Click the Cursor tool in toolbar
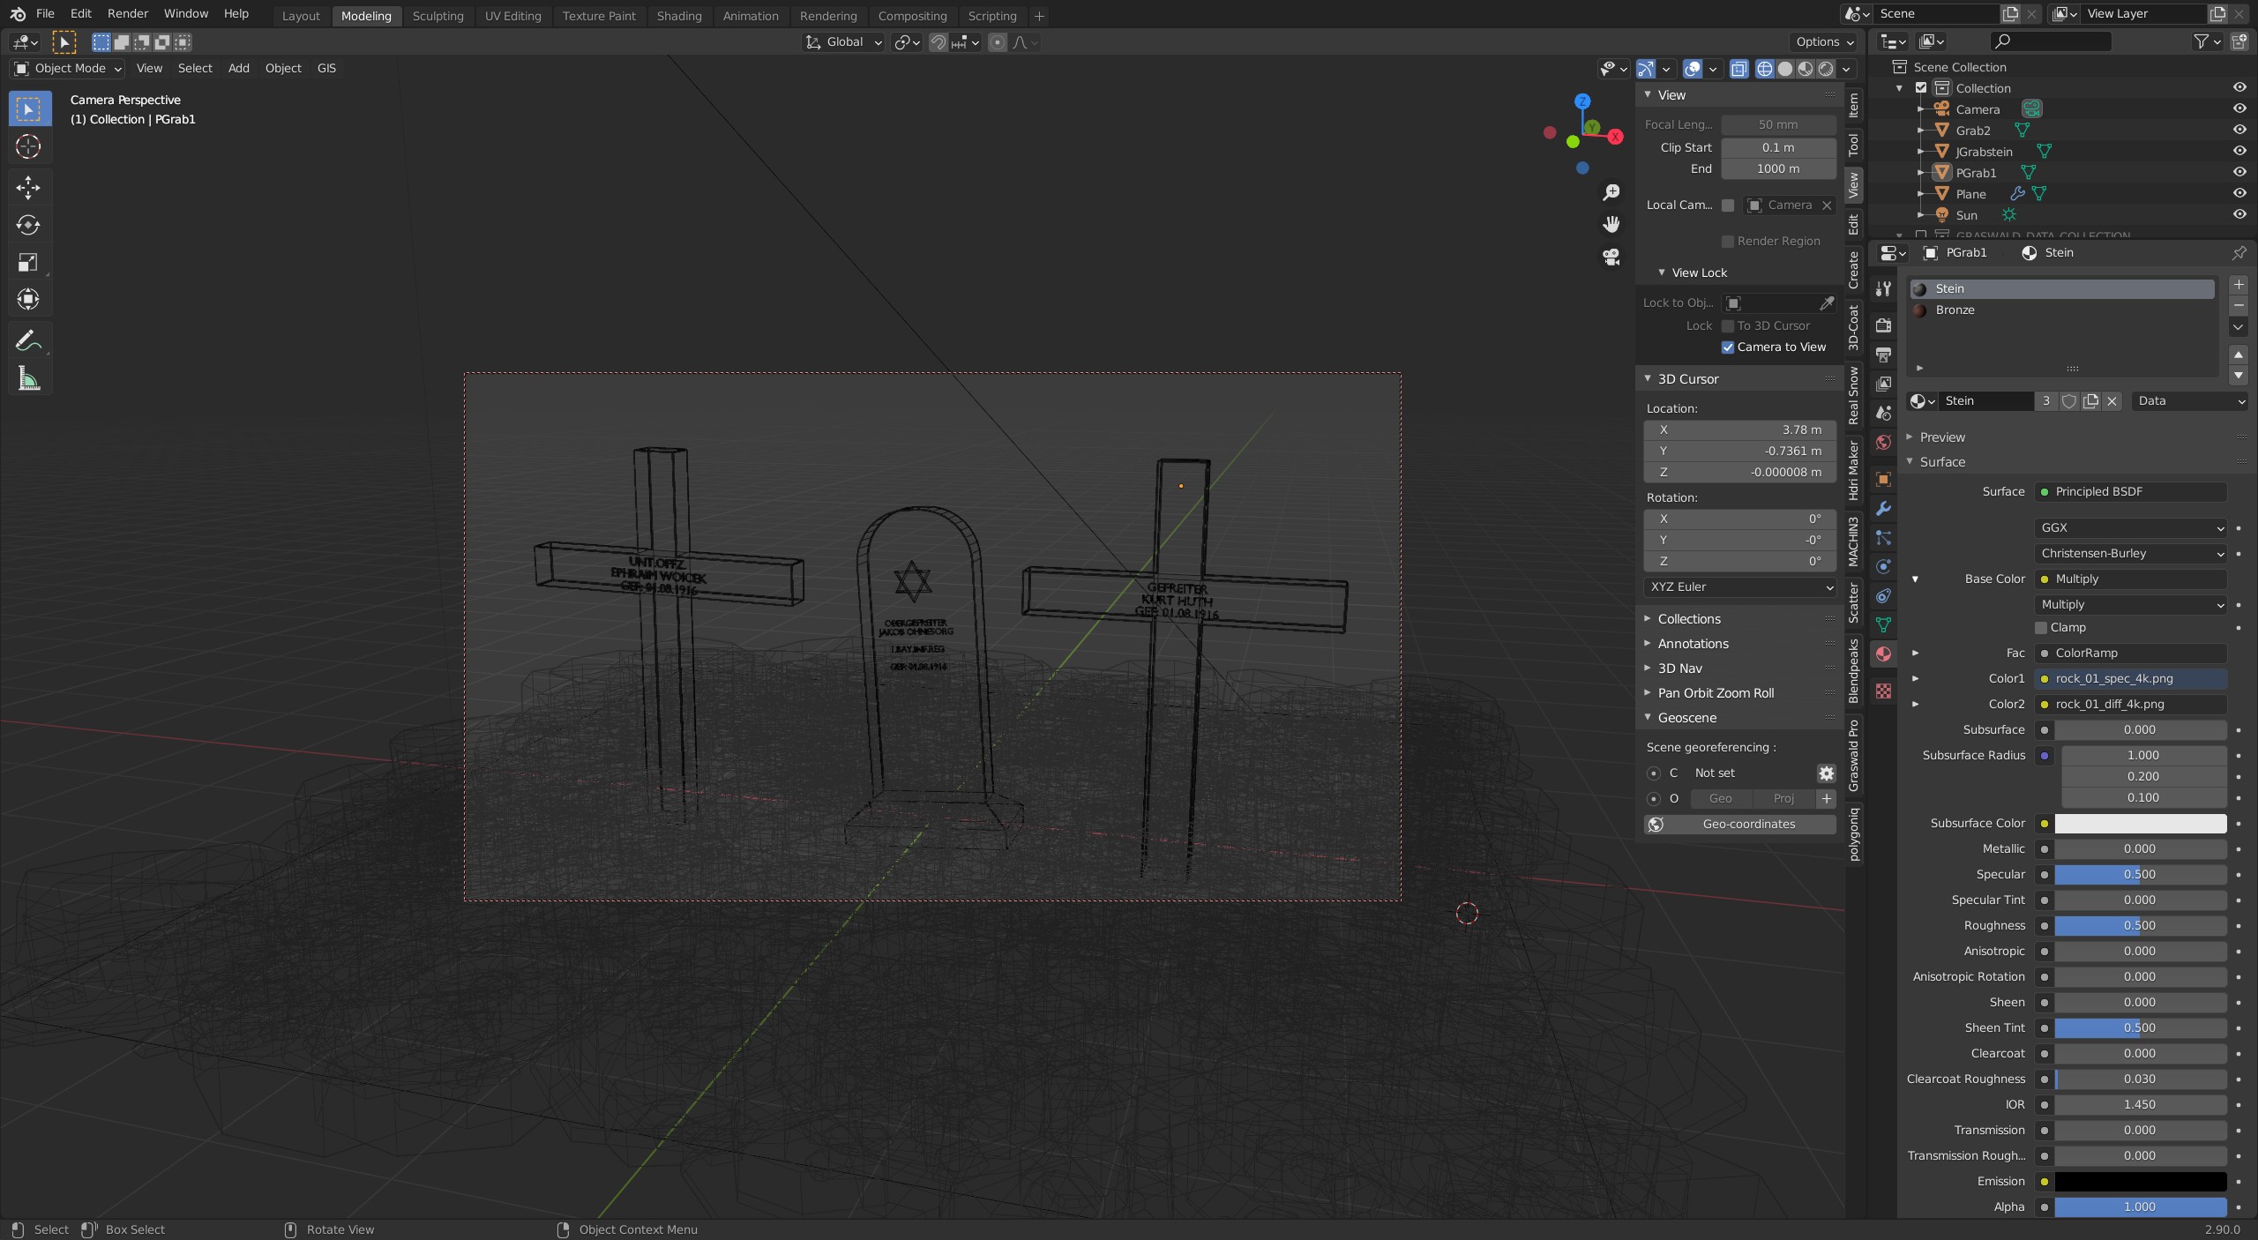The height and width of the screenshot is (1240, 2258). point(28,146)
